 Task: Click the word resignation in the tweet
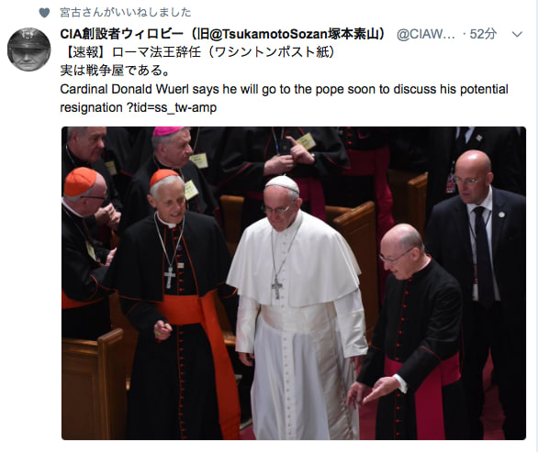click(91, 107)
